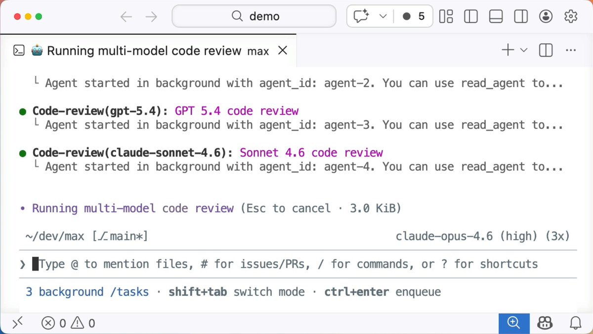
Task: Click the green dot beside Code-review(claude-sonnet-4.6)
Action: tap(23, 153)
